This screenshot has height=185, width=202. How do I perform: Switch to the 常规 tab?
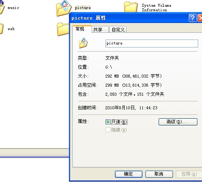pyautogui.click(x=82, y=29)
